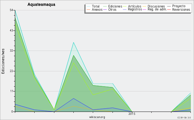Screen dimensions: 194x120
Task: Click the Anexos legend label
Action: coord(97,9)
